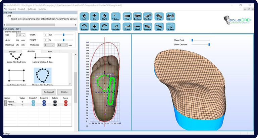Open the X-Sect cross section view
Screen dimensions: 258x138
coord(170,27)
